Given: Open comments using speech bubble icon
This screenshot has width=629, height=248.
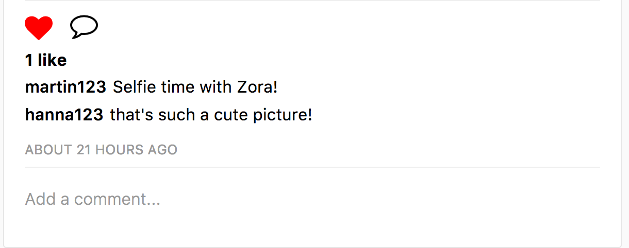Looking at the screenshot, I should click(84, 27).
